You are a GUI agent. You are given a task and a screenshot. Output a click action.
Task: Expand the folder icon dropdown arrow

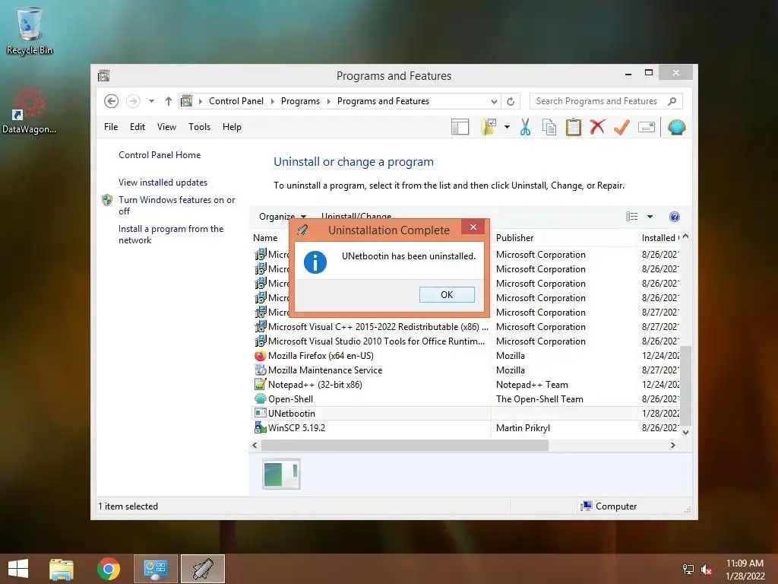tap(507, 127)
